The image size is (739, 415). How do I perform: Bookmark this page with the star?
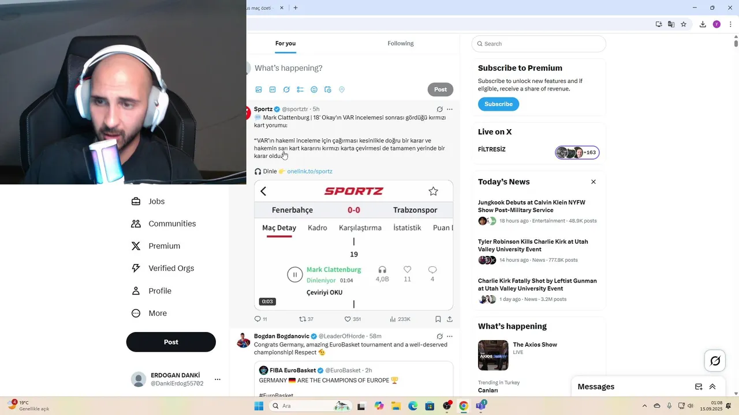coord(684,24)
